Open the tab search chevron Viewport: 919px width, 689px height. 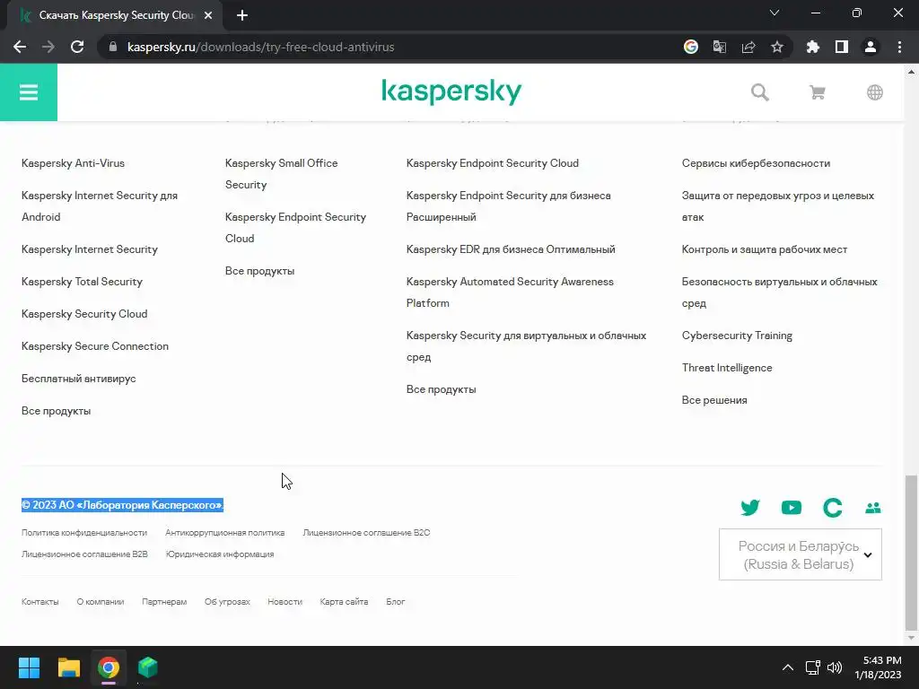pyautogui.click(x=775, y=13)
